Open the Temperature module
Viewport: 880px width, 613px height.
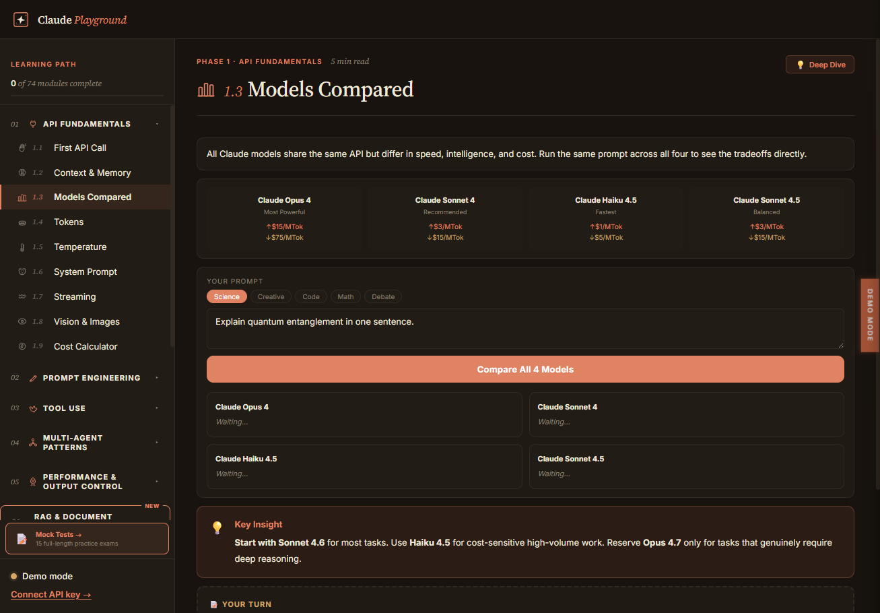point(85,247)
